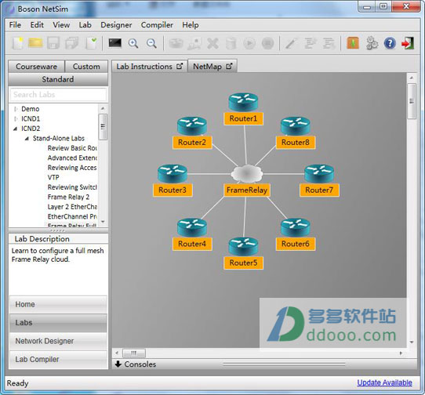
Task: Click the second greyed-out text lines icon
Action: coord(329,43)
